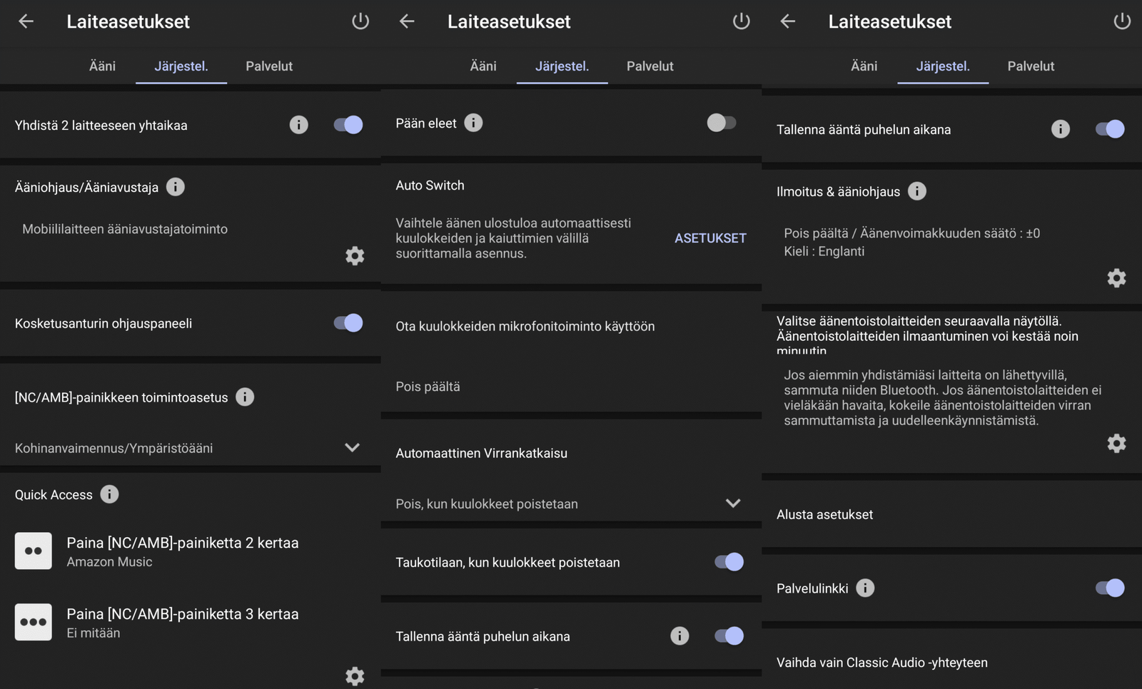This screenshot has height=689, width=1142.
Task: Click info icon next to Pään eleet
Action: pyautogui.click(x=473, y=123)
